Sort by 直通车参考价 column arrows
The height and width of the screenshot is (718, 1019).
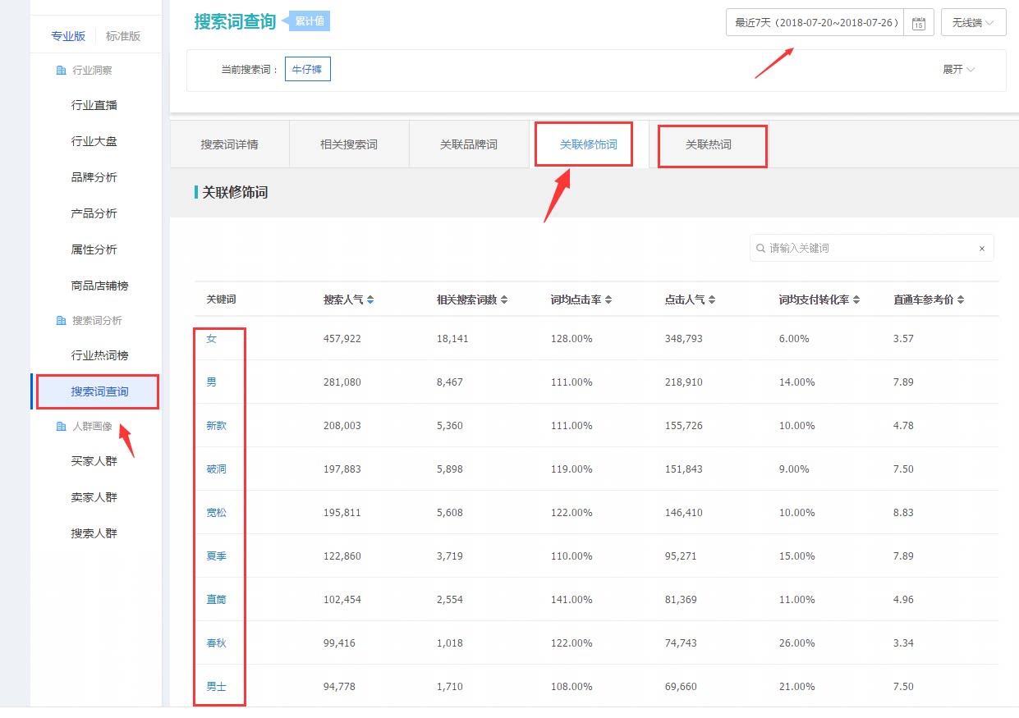pyautogui.click(x=961, y=300)
